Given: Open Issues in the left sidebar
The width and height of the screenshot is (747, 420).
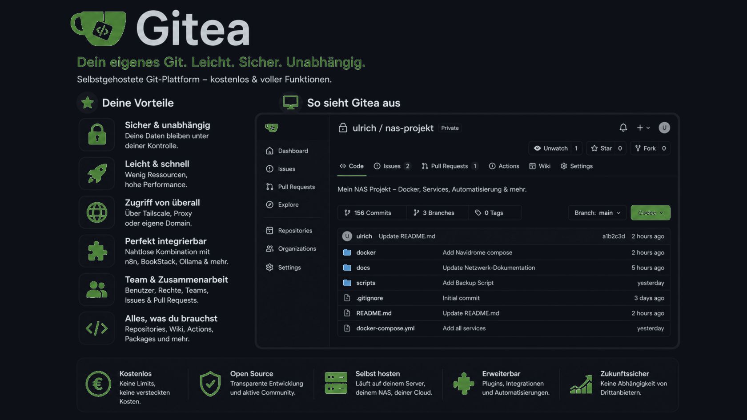Looking at the screenshot, I should [281, 169].
